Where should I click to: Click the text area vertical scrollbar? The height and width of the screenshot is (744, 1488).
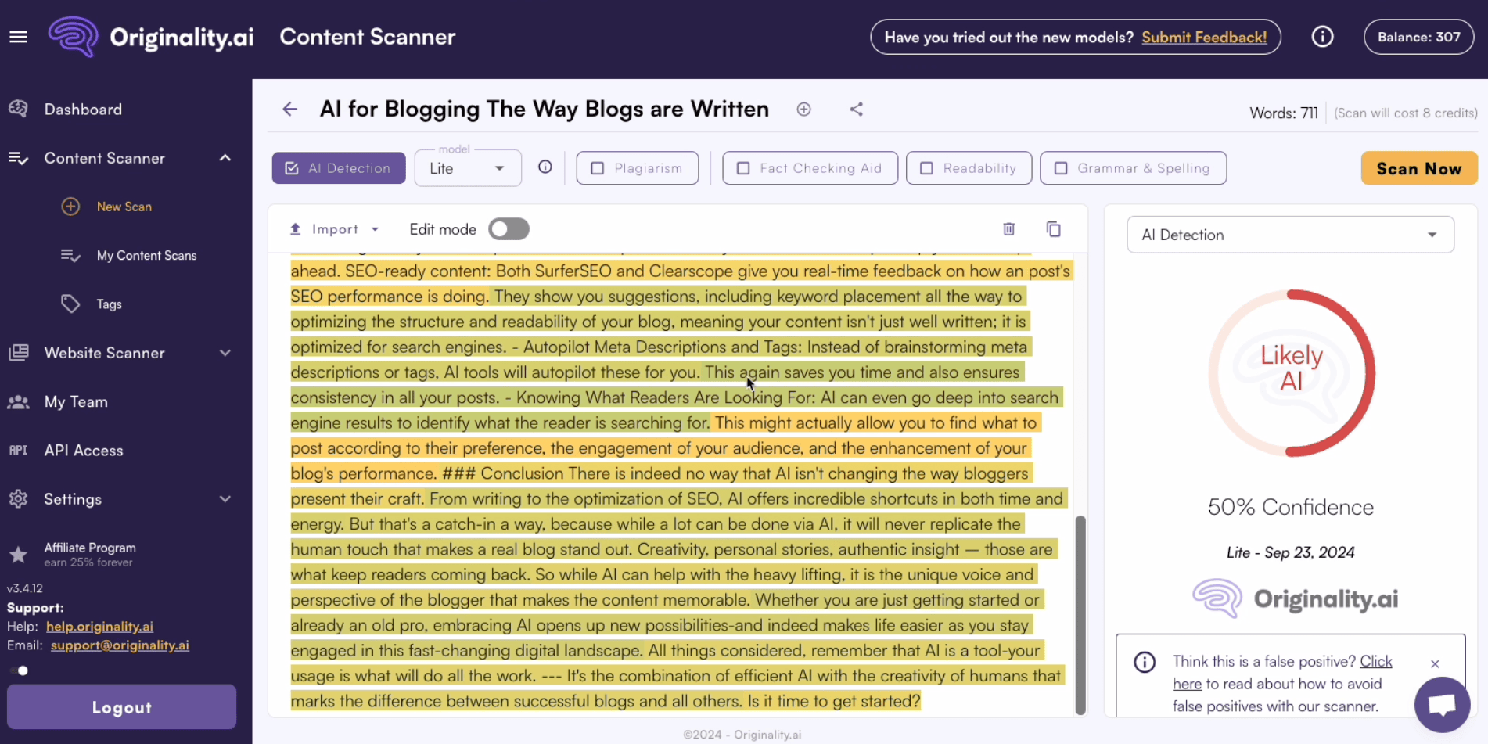1080,614
